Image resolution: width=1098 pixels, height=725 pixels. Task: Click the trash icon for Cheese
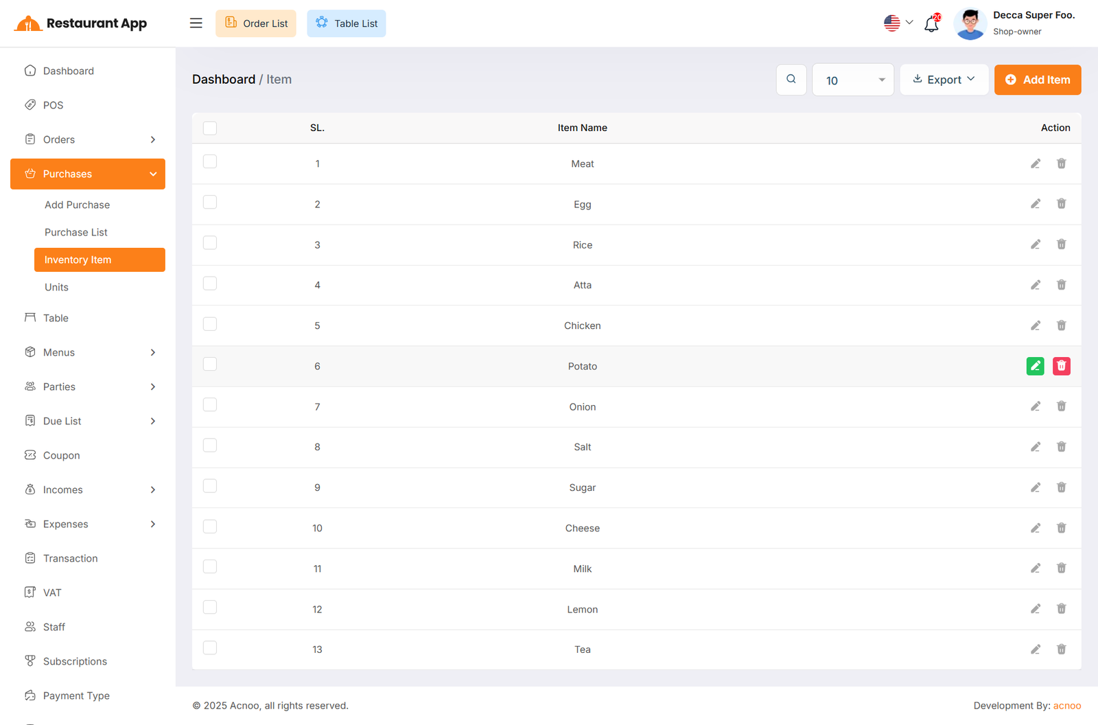click(1061, 528)
